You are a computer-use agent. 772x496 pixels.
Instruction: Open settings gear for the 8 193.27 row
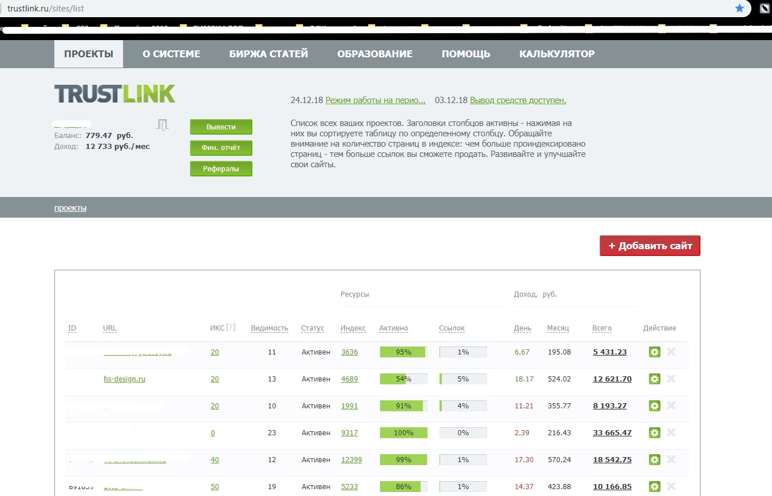point(655,406)
